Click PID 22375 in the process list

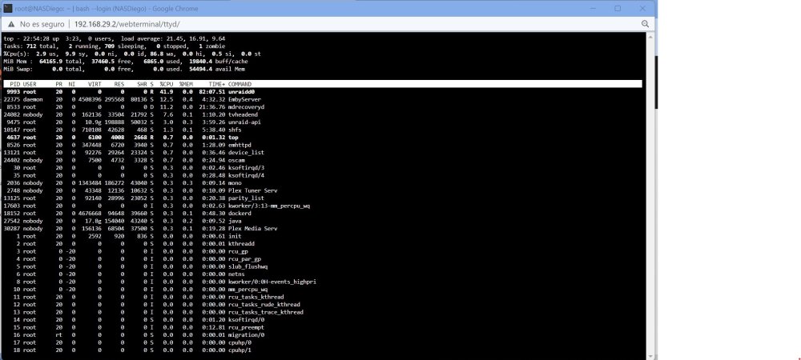tap(12, 99)
